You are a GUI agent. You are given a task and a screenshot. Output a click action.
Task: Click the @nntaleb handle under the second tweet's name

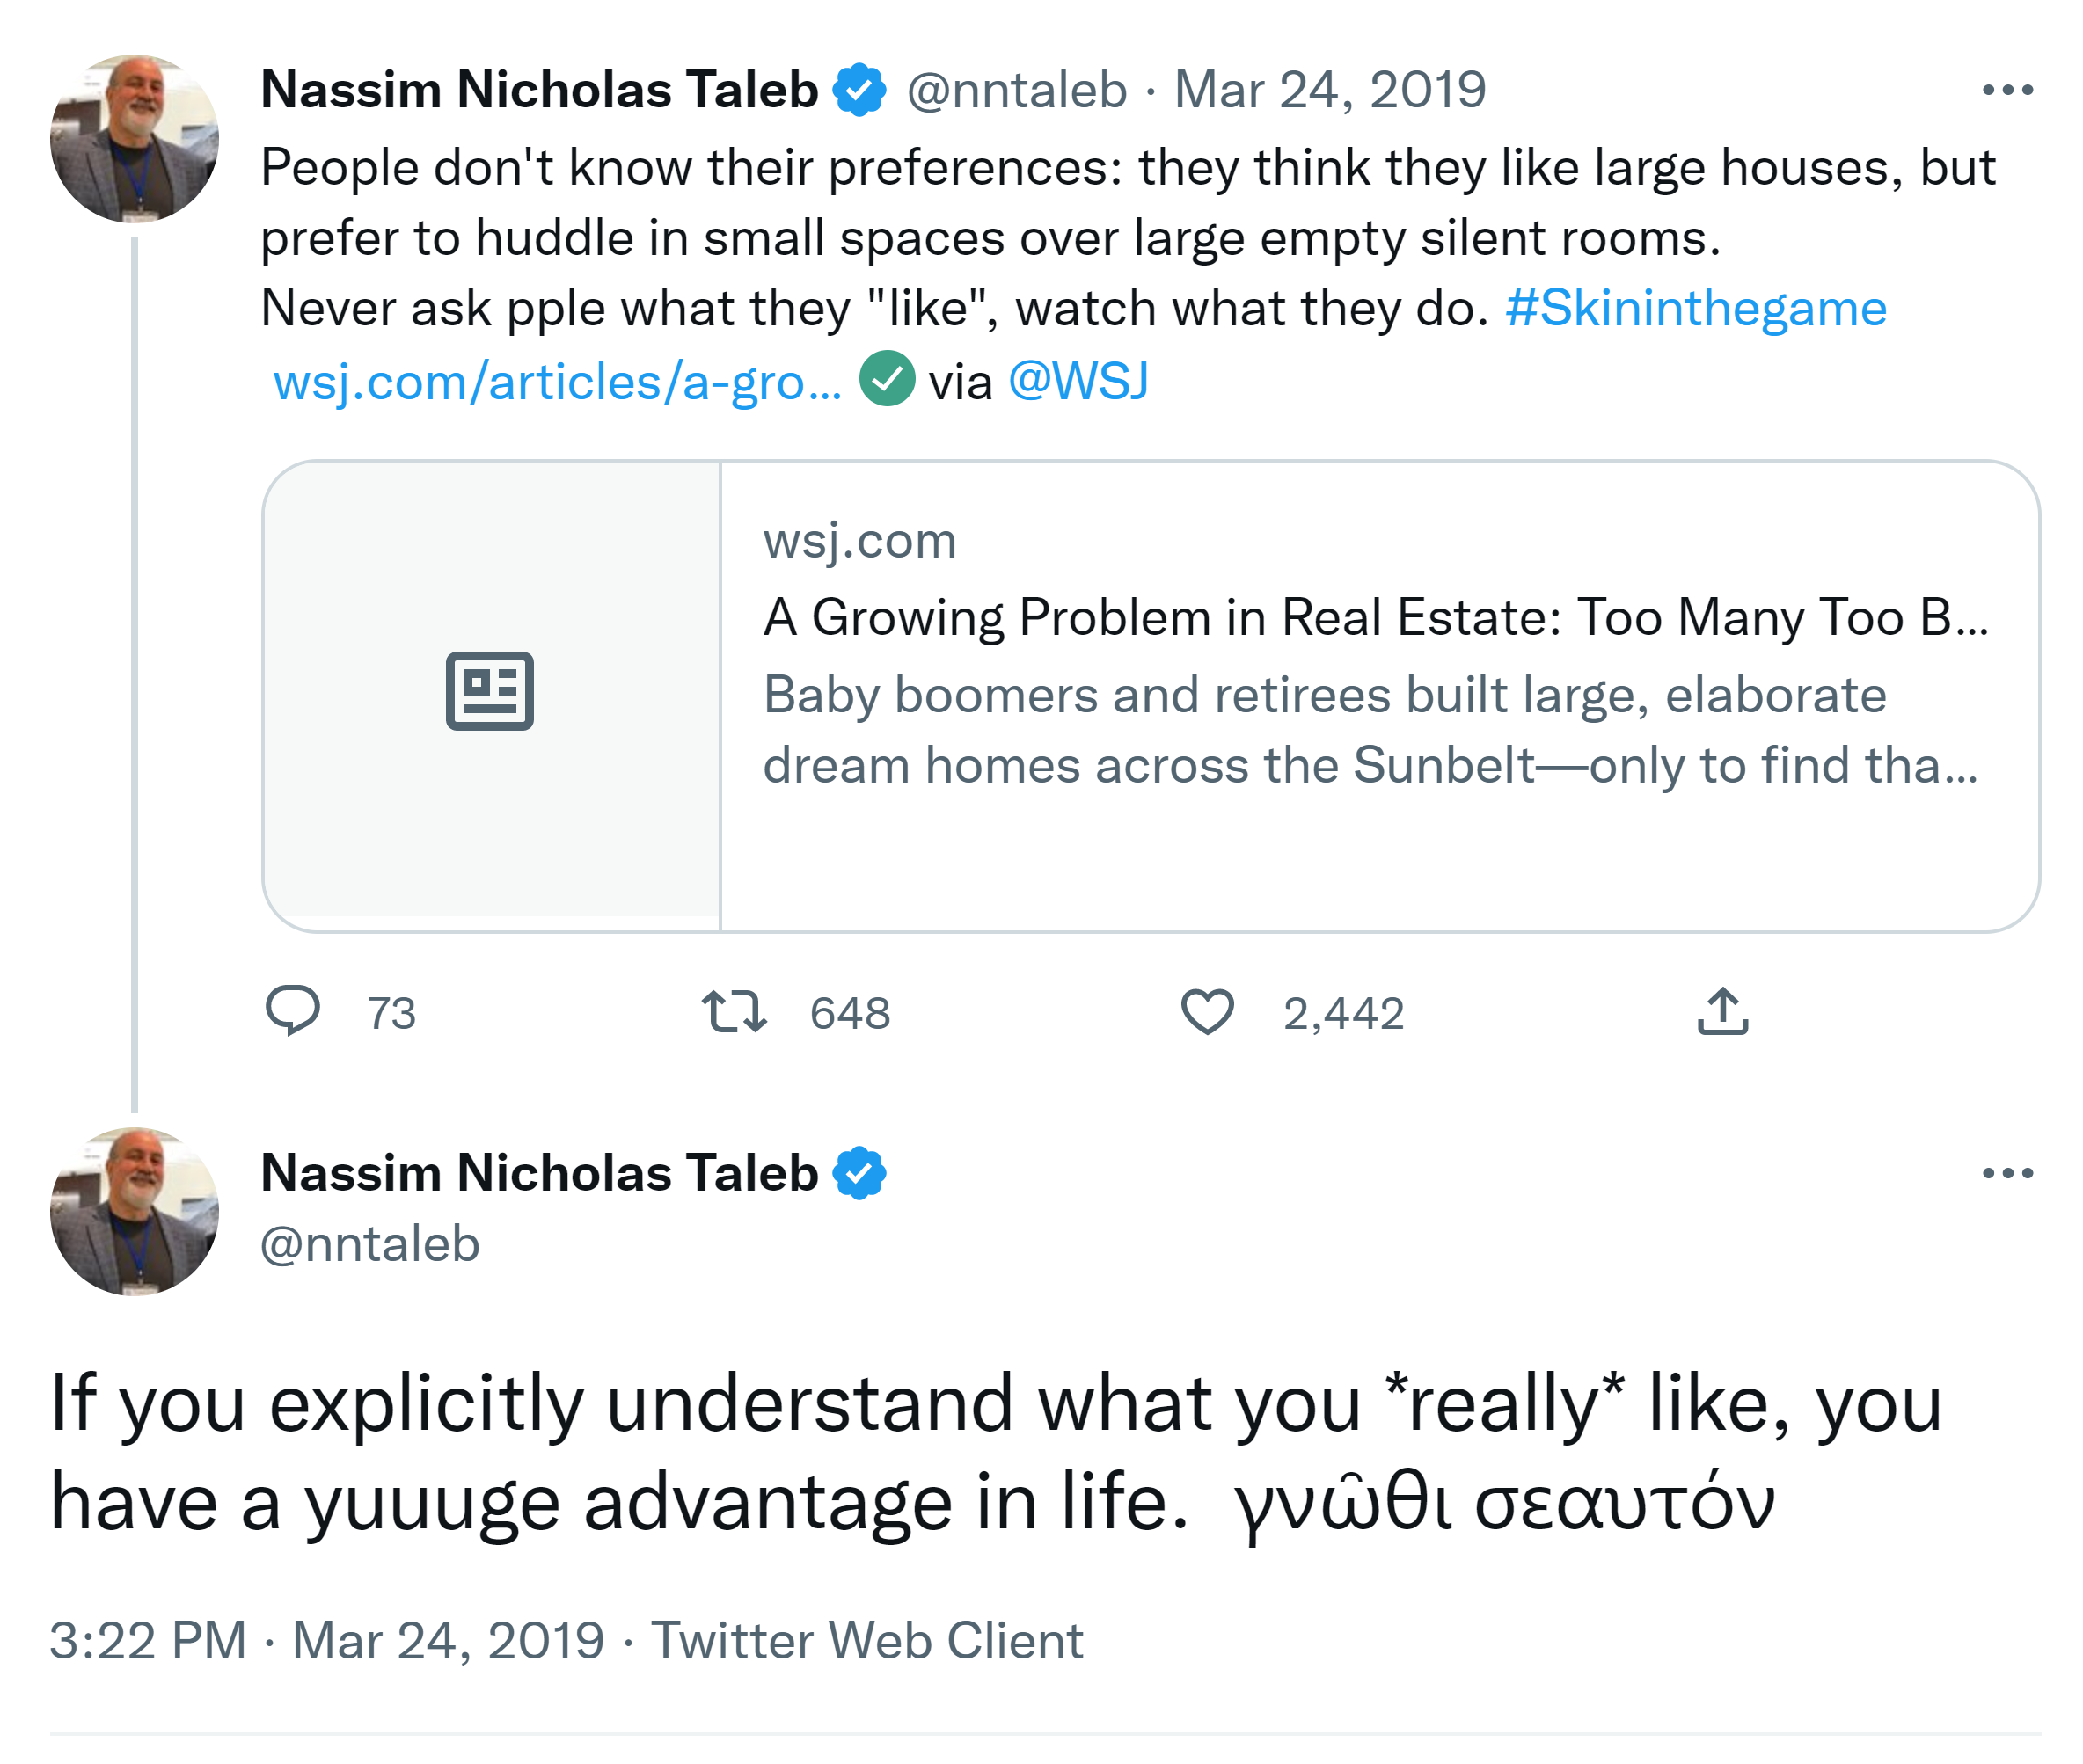point(370,1244)
